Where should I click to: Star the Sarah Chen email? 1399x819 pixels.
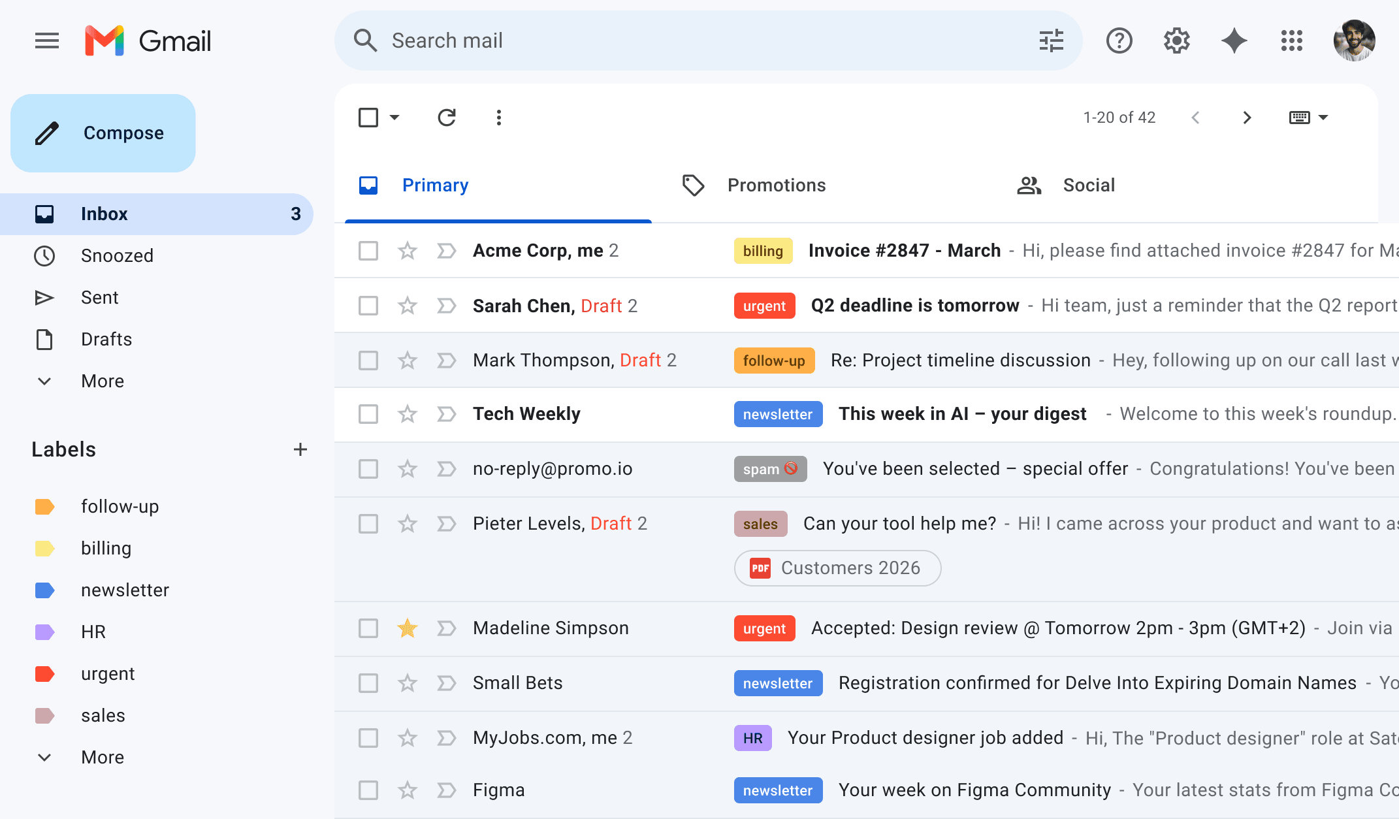point(408,306)
